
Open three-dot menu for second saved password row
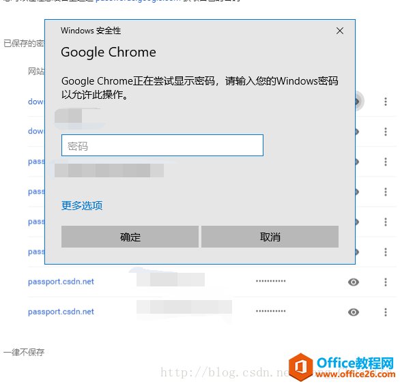pos(386,132)
